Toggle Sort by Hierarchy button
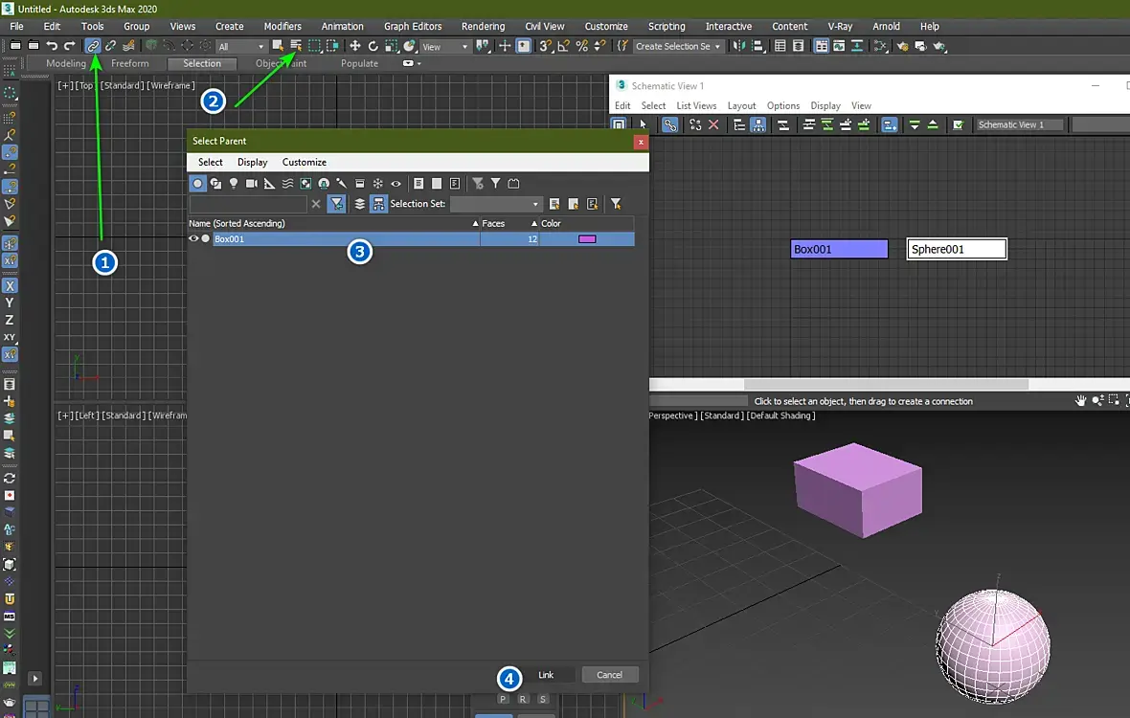This screenshot has width=1130, height=718. (x=378, y=204)
